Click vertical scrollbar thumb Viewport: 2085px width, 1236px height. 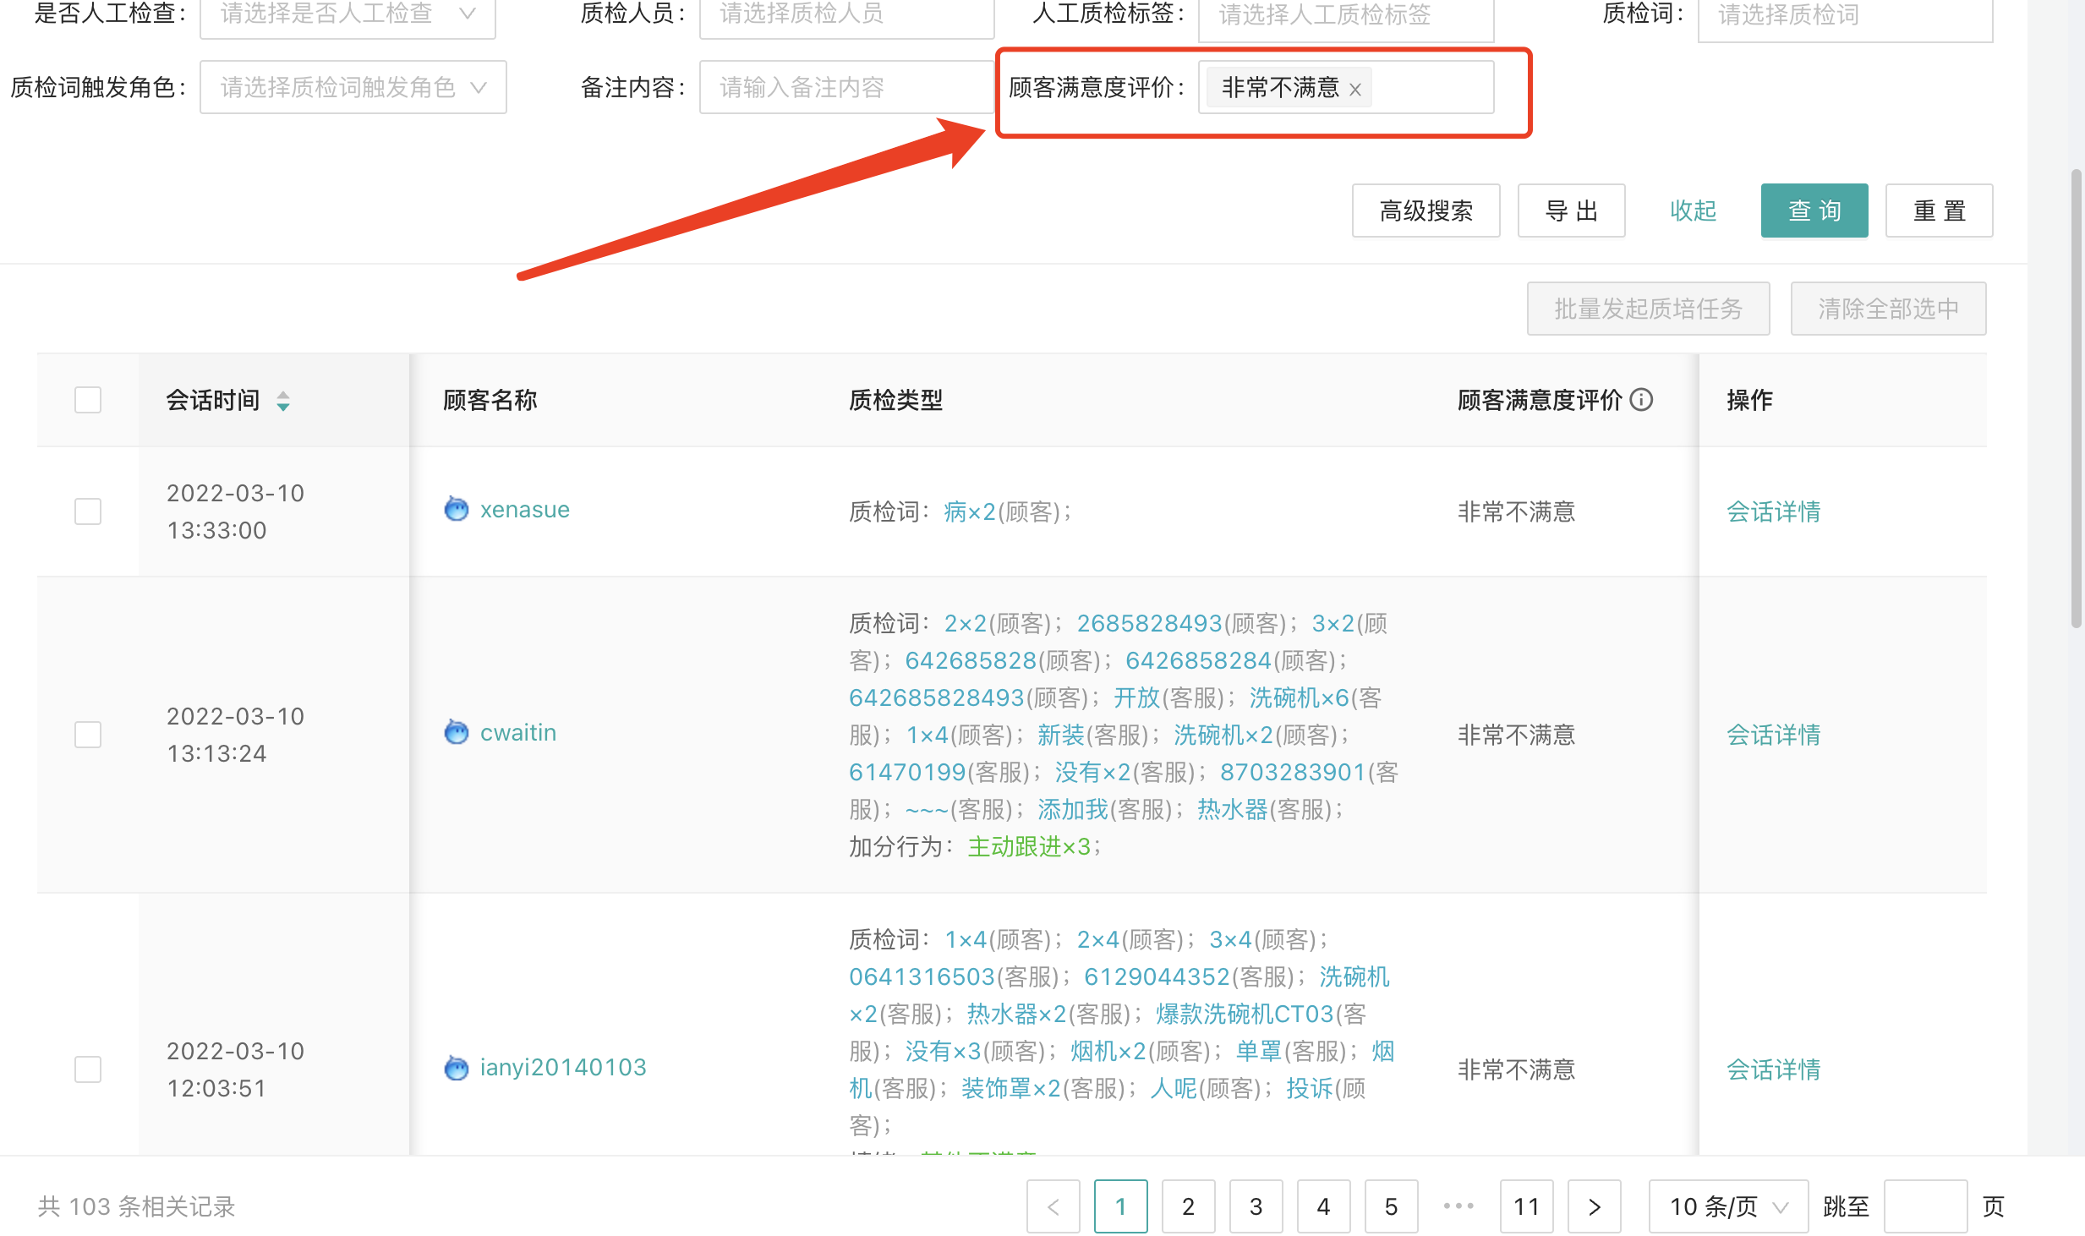(2076, 397)
